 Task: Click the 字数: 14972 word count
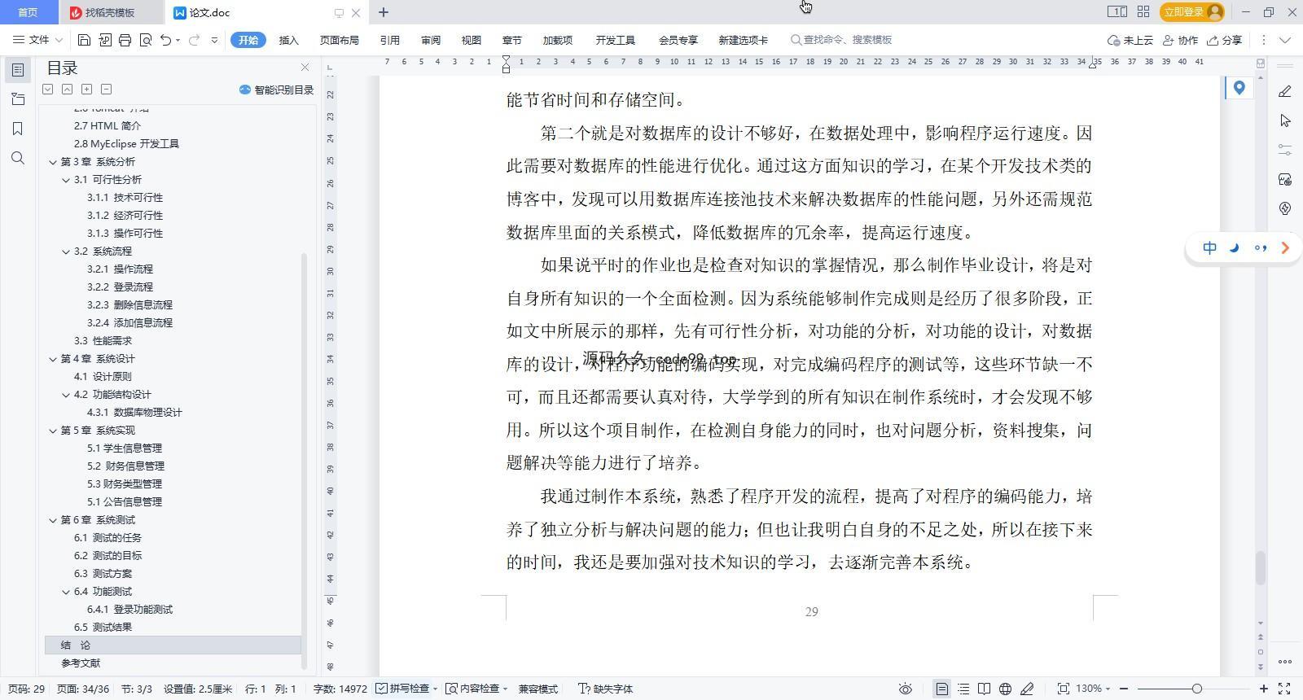coord(340,689)
